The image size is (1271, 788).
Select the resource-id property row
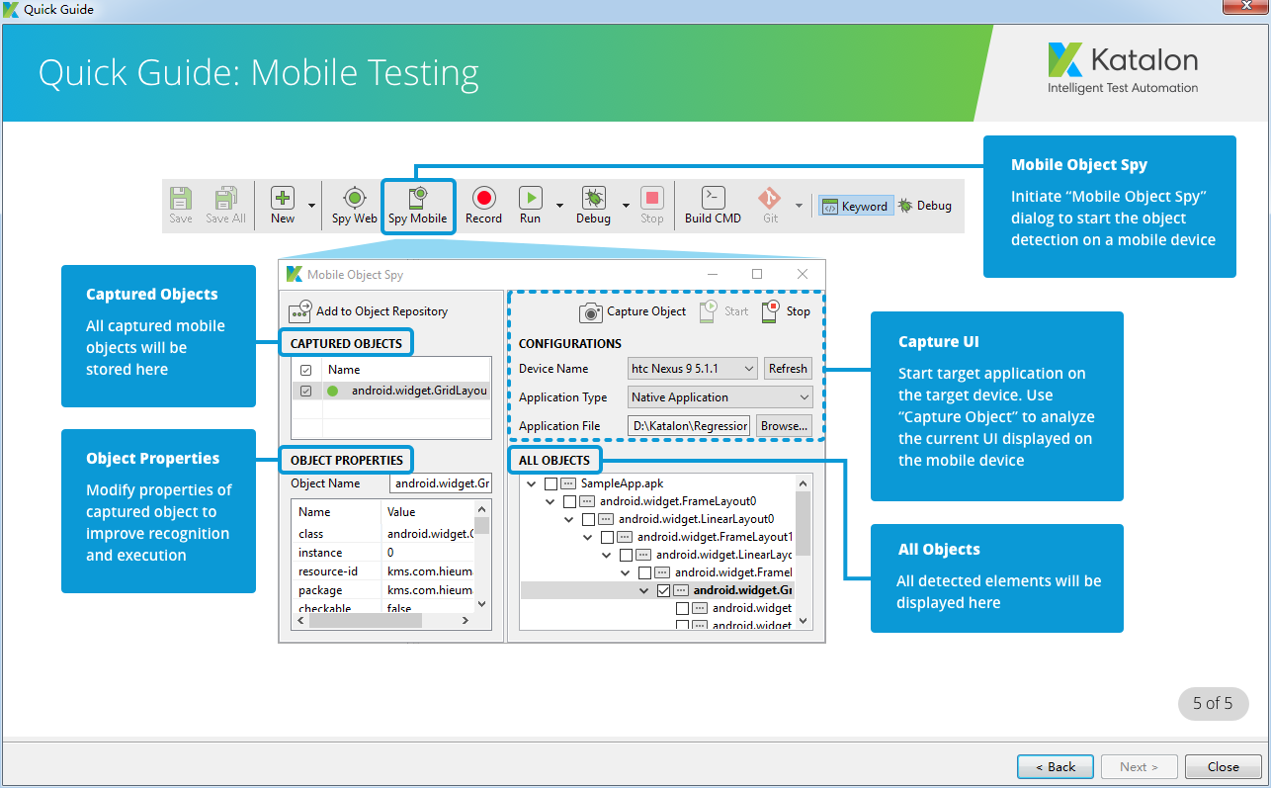click(382, 571)
